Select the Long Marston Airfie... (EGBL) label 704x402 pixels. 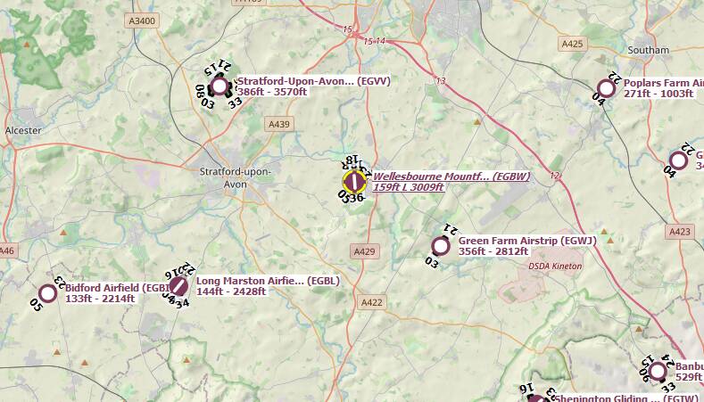pyautogui.click(x=268, y=281)
